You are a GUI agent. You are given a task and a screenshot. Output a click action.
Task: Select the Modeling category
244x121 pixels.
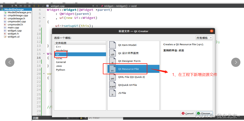point(80,51)
